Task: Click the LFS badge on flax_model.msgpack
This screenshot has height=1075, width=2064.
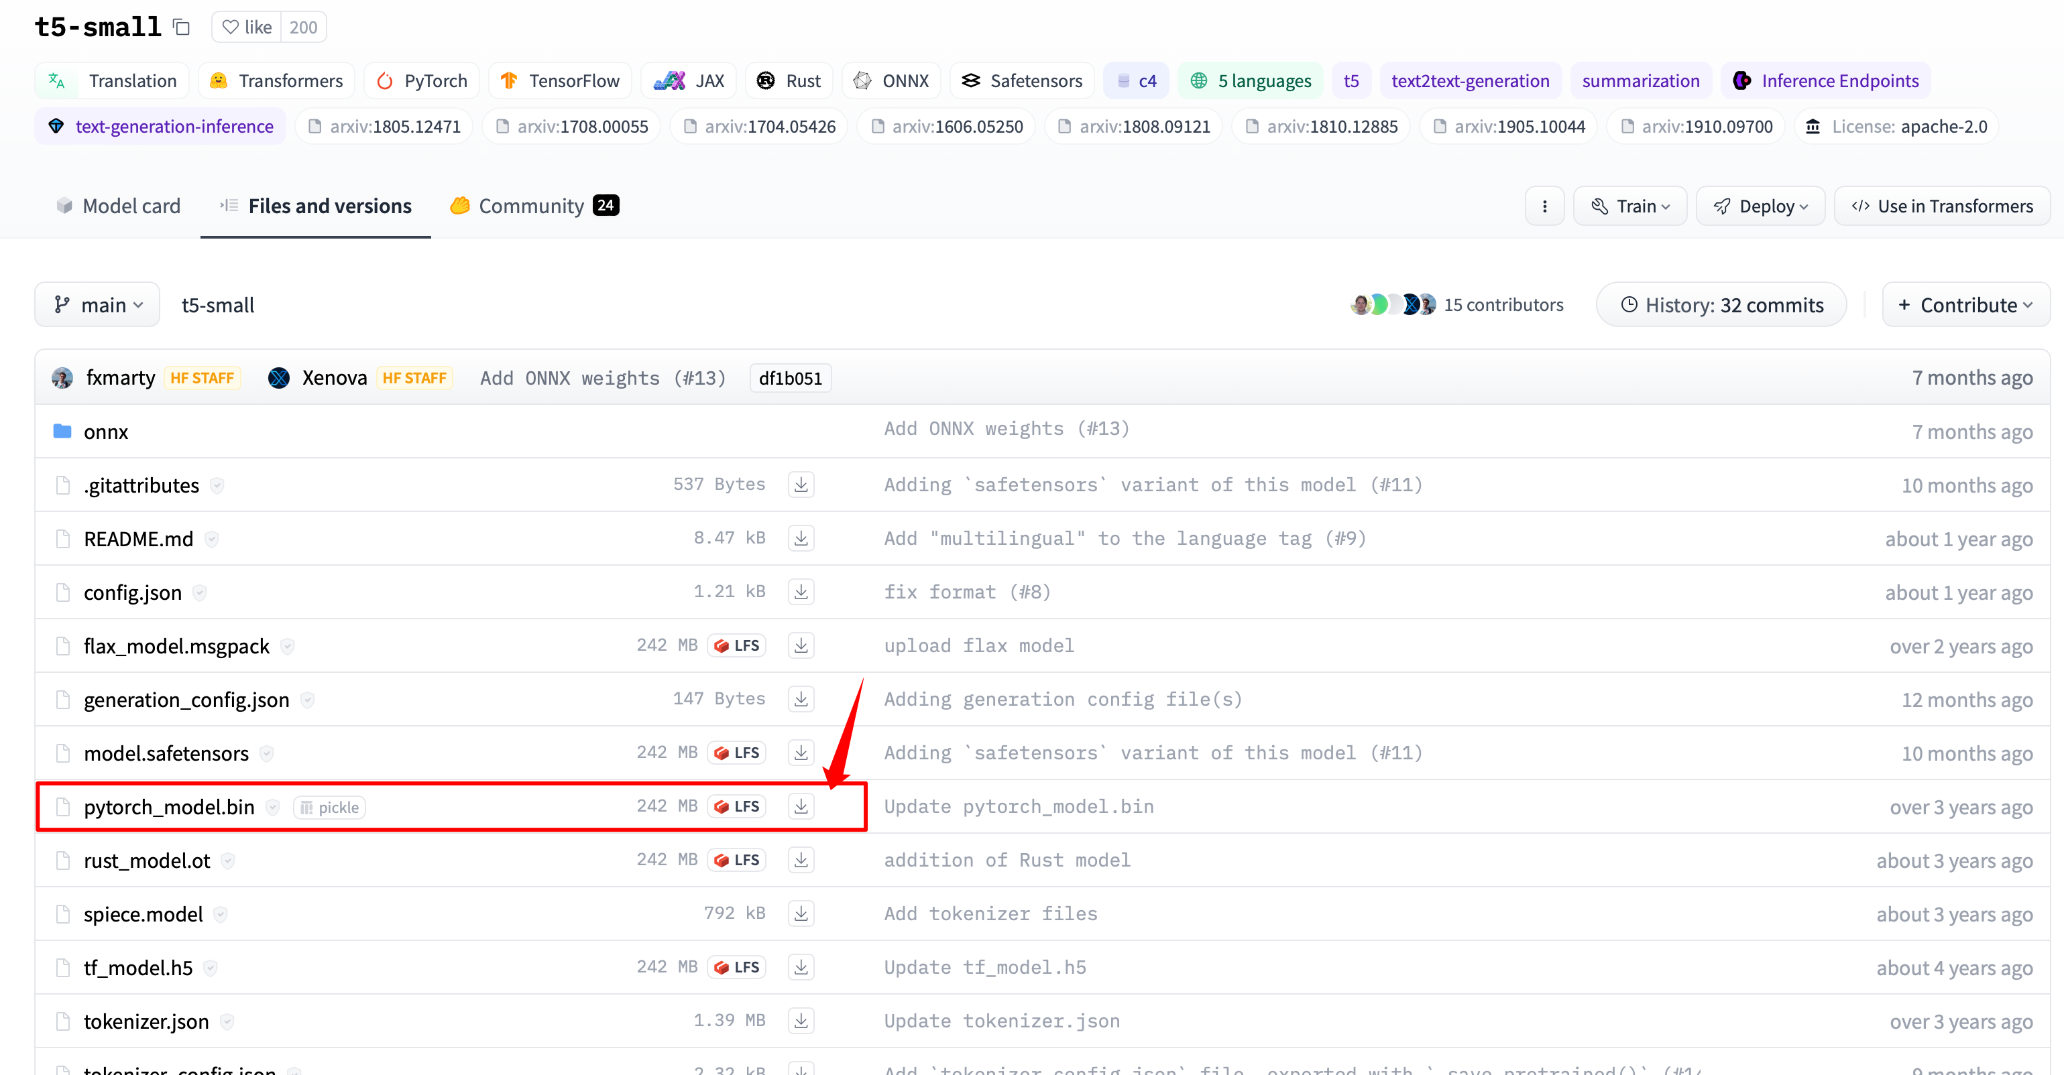Action: (736, 645)
